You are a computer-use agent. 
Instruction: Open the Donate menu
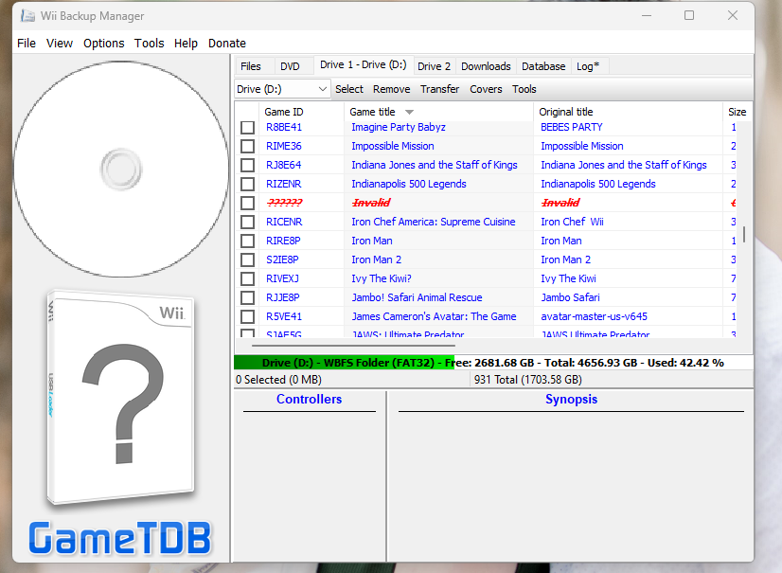pyautogui.click(x=227, y=44)
